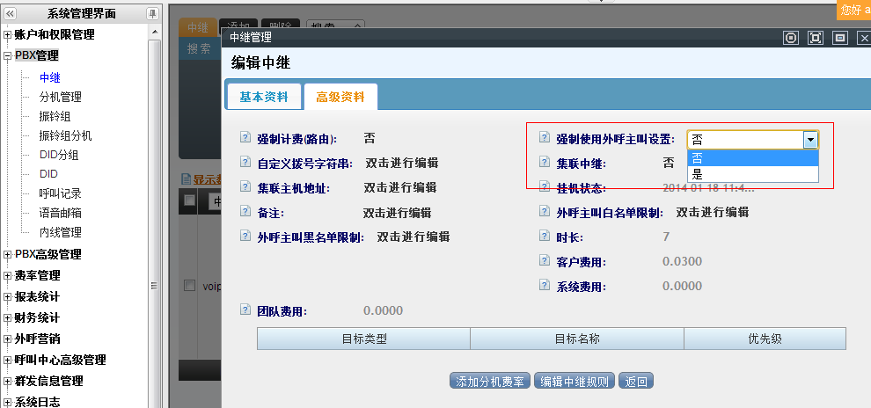Tick the checkbox in the voip row
The height and width of the screenshot is (408, 871).
(x=189, y=286)
